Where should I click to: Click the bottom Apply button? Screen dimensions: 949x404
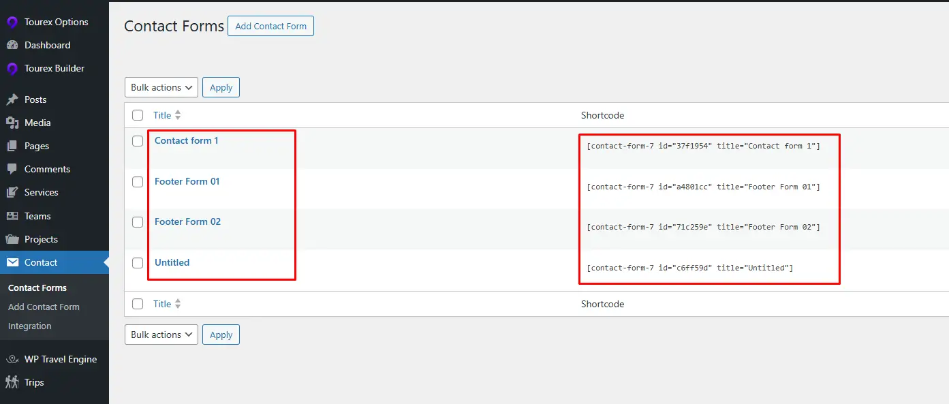pos(221,335)
